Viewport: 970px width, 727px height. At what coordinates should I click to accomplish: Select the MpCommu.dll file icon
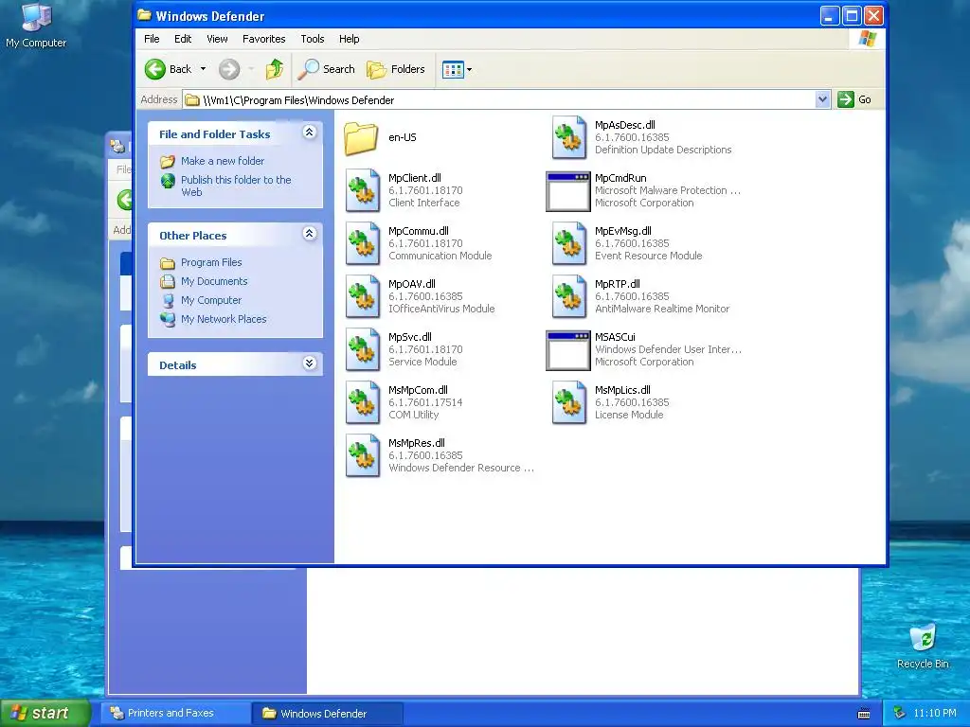(363, 243)
